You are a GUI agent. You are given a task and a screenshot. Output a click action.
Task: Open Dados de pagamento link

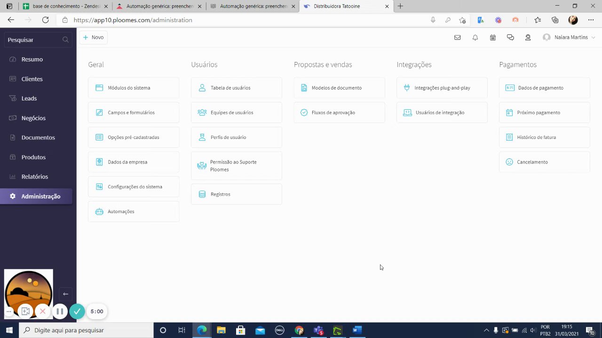click(545, 88)
